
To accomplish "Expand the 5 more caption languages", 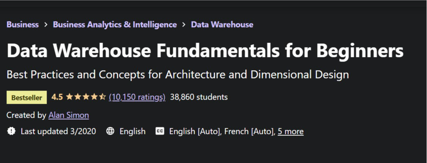I will coord(291,131).
